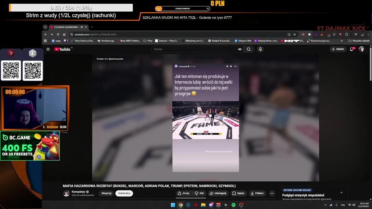Close the MAFIA HAZARDOWA tab
Screen dimensions: 372x209
pyautogui.click(x=86, y=27)
